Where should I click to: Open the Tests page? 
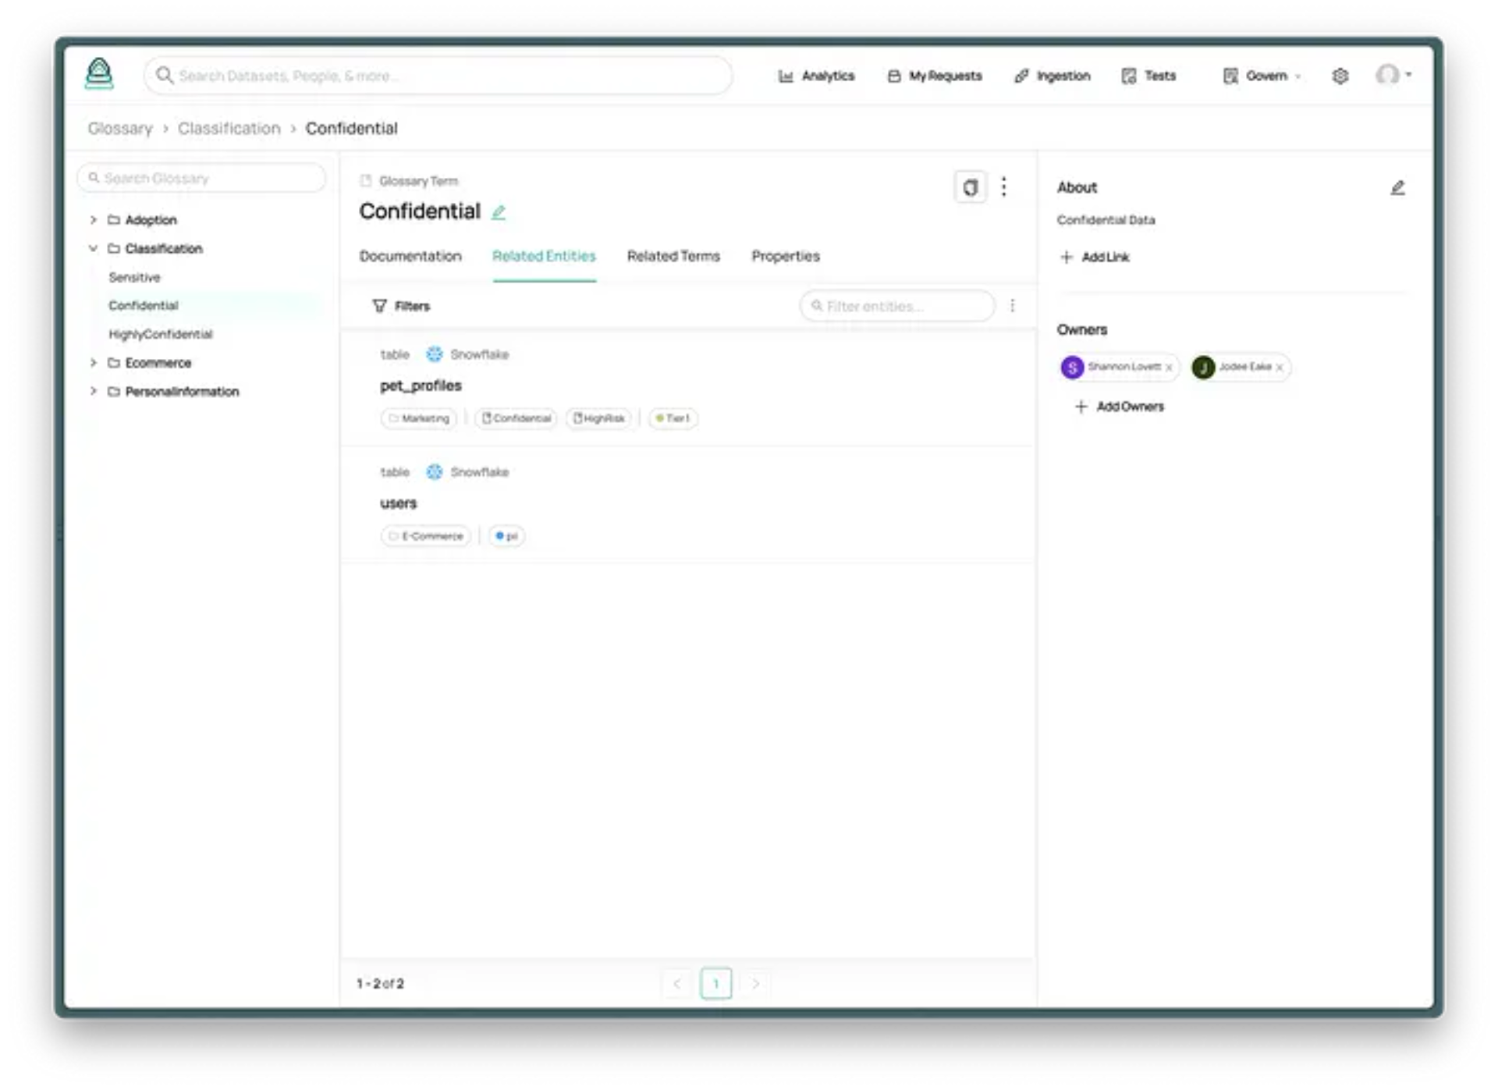coord(1148,76)
